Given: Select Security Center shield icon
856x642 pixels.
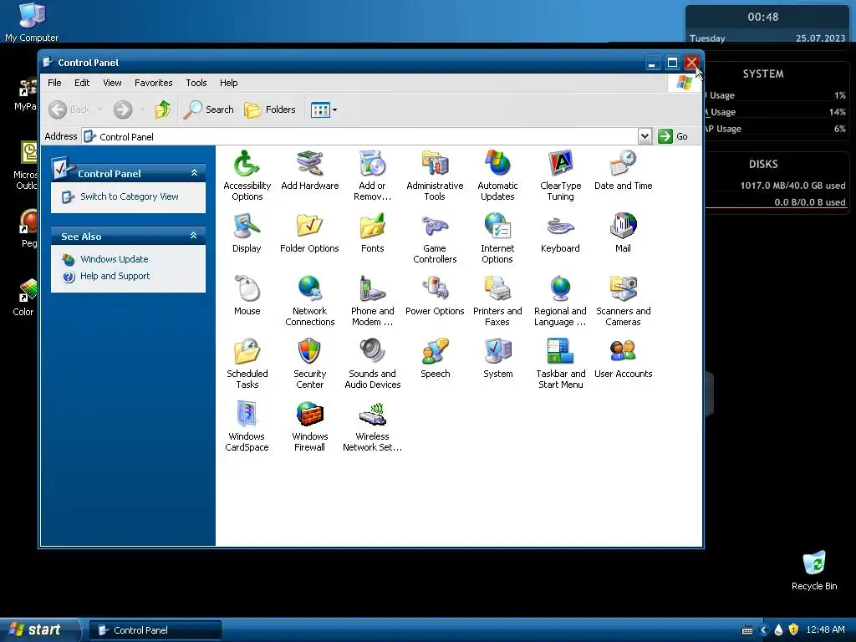Looking at the screenshot, I should pos(309,352).
